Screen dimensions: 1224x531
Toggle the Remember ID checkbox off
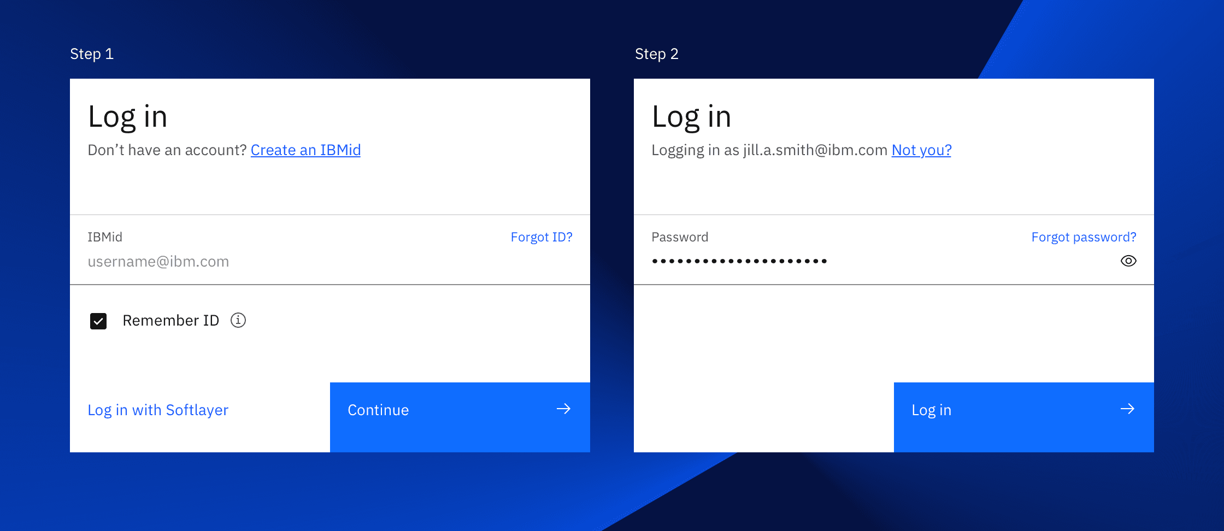tap(98, 321)
